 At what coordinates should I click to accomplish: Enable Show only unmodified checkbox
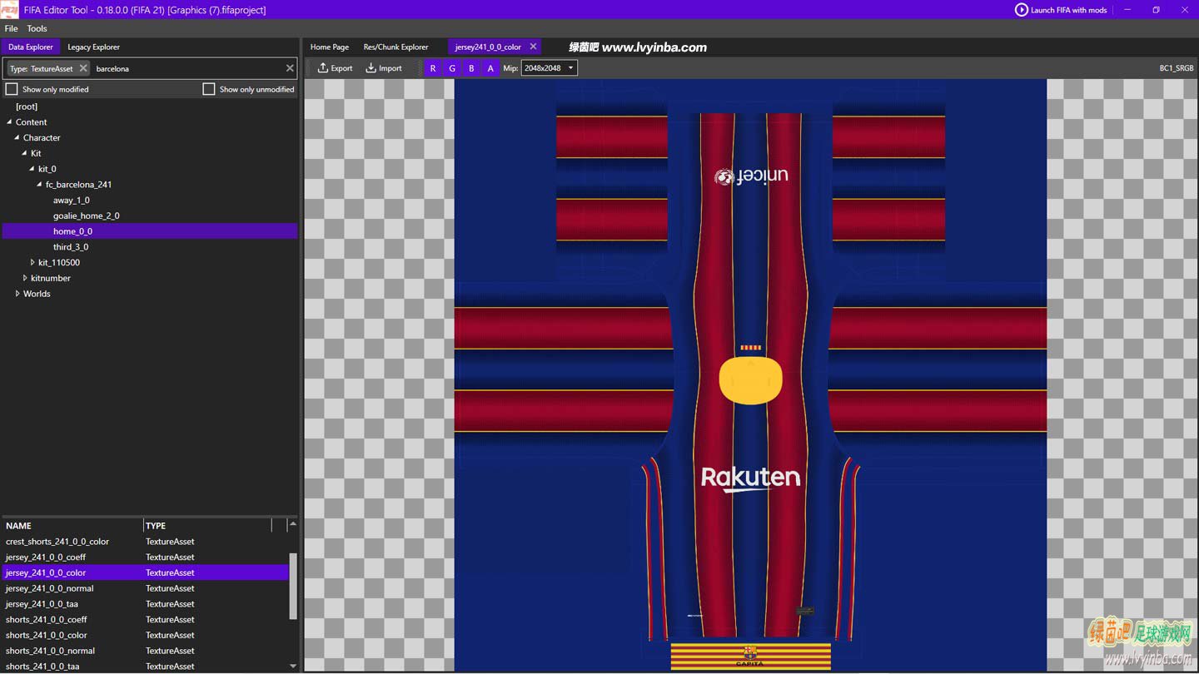(209, 89)
